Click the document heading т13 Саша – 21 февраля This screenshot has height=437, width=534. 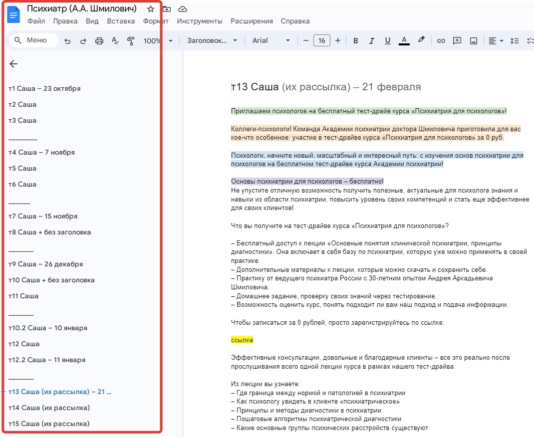[326, 87]
